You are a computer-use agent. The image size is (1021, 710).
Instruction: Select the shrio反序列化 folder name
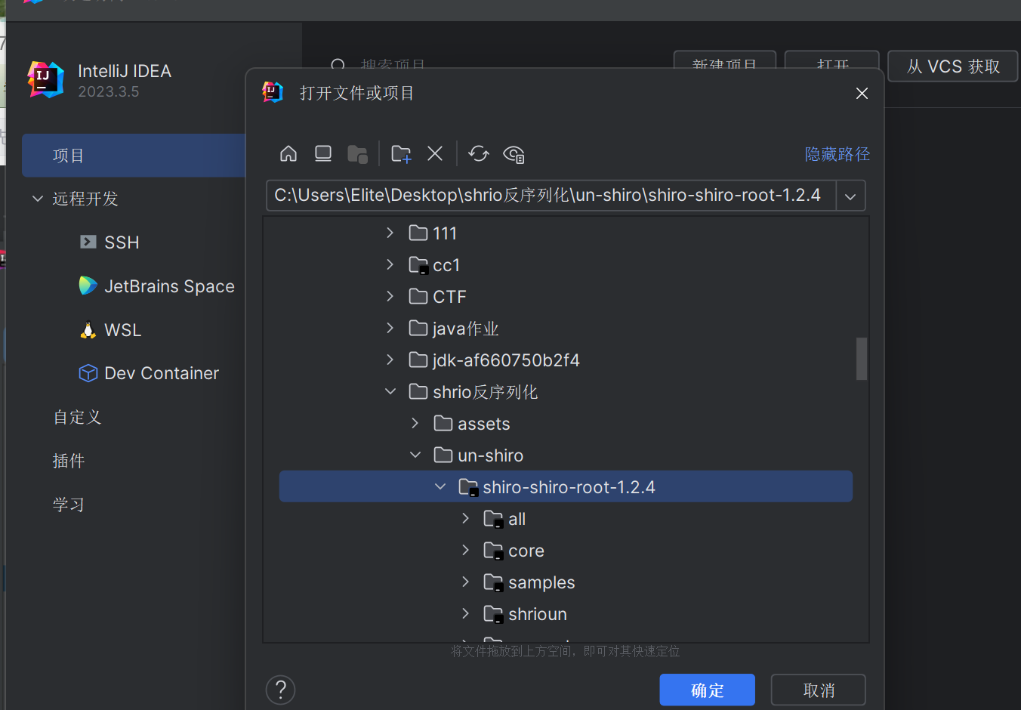[486, 392]
